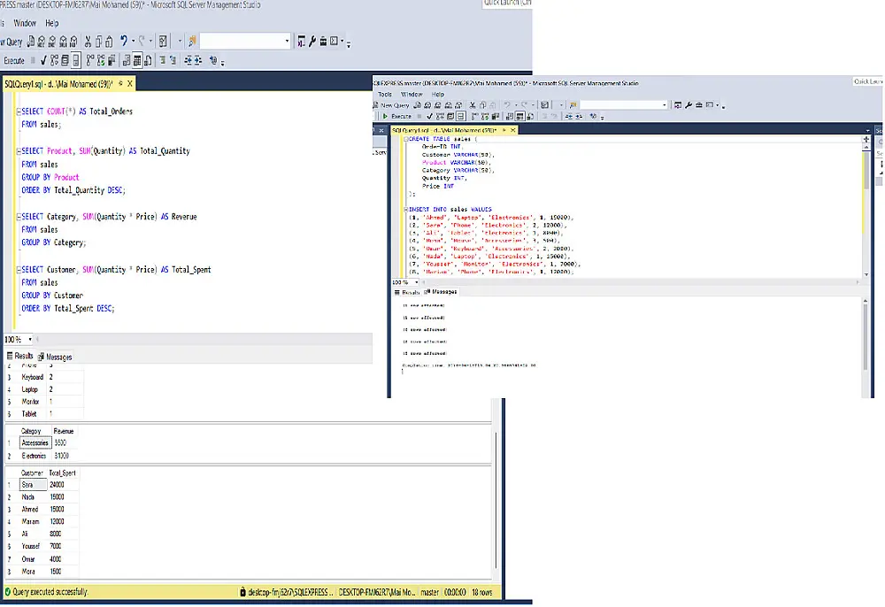Click the Increase Indent icon in left window
The image size is (885, 607).
coord(198,60)
